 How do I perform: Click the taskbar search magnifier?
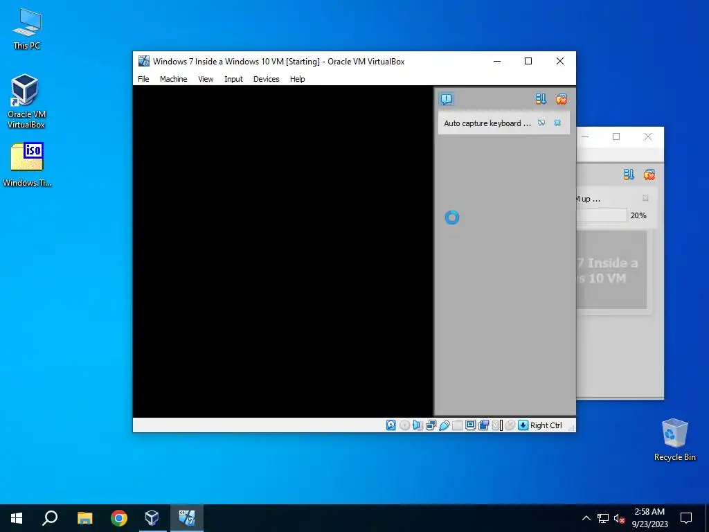click(x=50, y=518)
